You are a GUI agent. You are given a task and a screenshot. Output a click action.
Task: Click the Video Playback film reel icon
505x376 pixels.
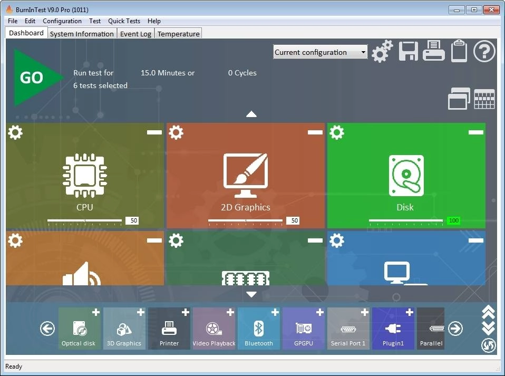coord(214,329)
